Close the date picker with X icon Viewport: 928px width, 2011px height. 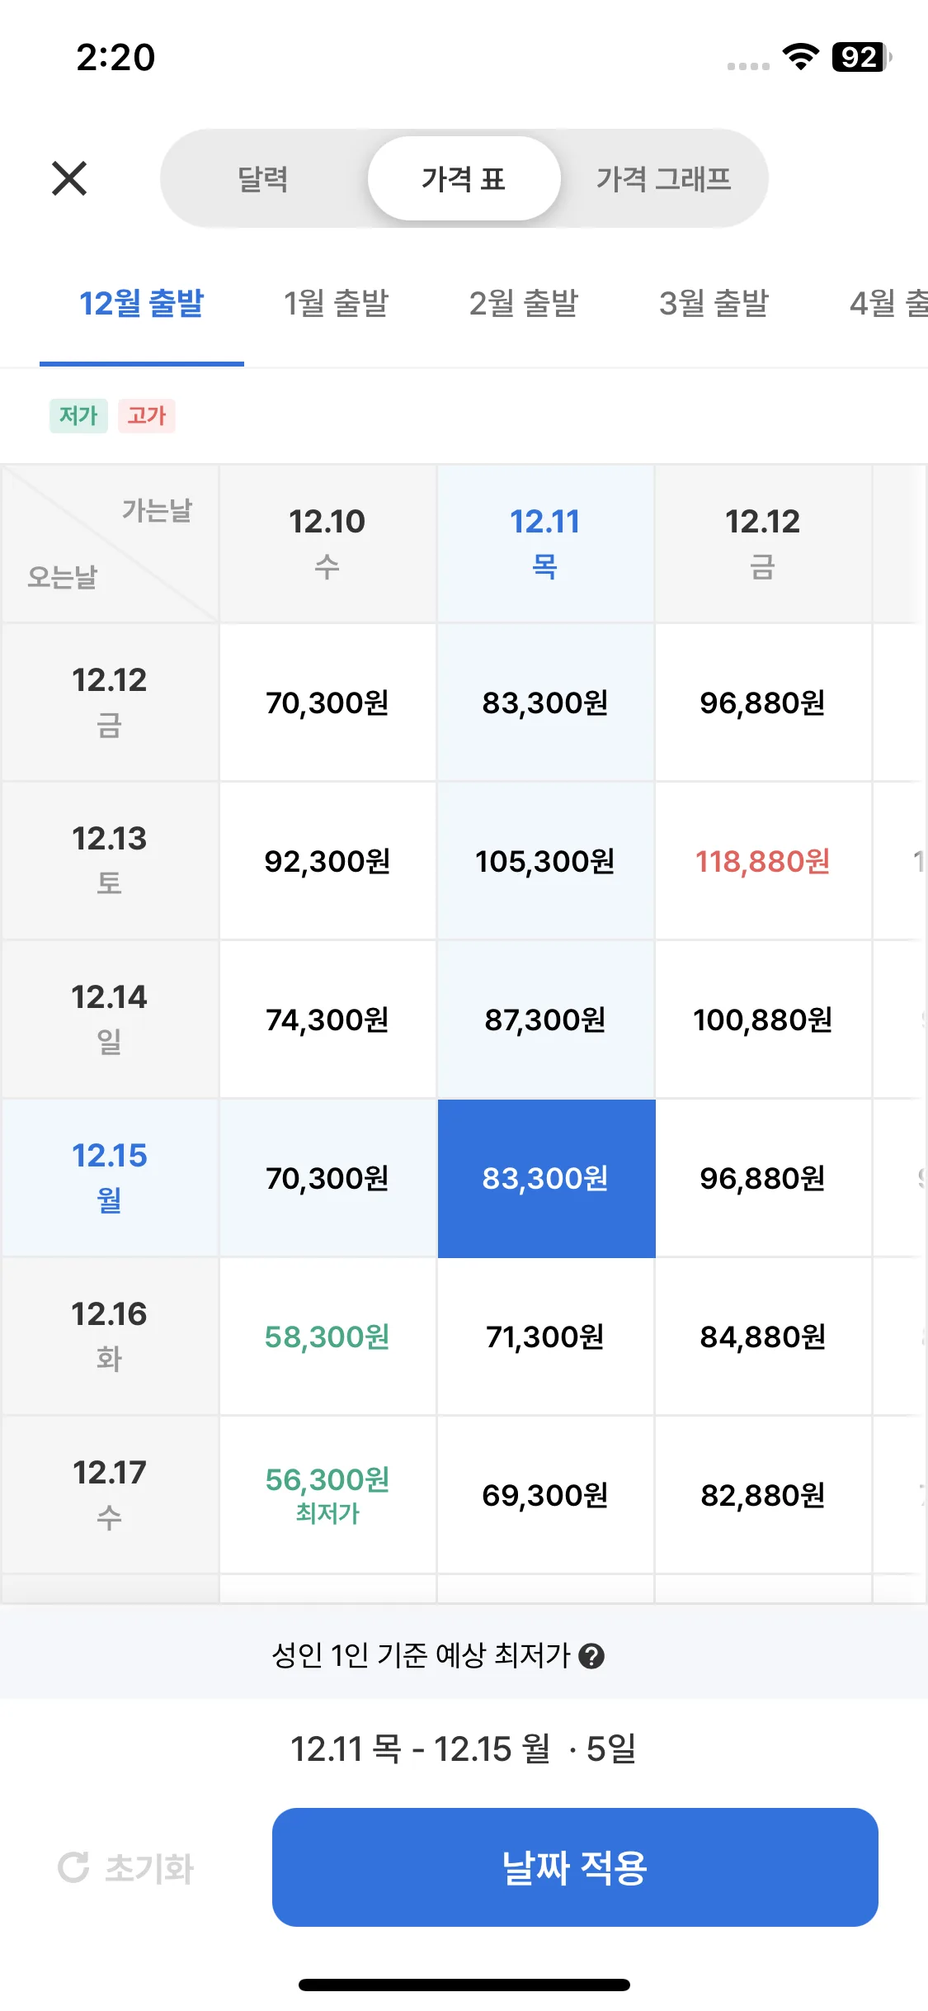(x=69, y=178)
